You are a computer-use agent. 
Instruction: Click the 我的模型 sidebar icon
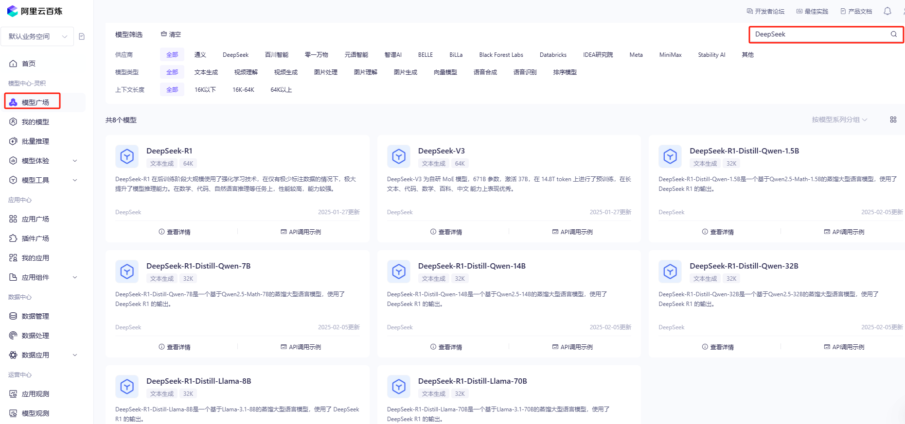pyautogui.click(x=13, y=122)
